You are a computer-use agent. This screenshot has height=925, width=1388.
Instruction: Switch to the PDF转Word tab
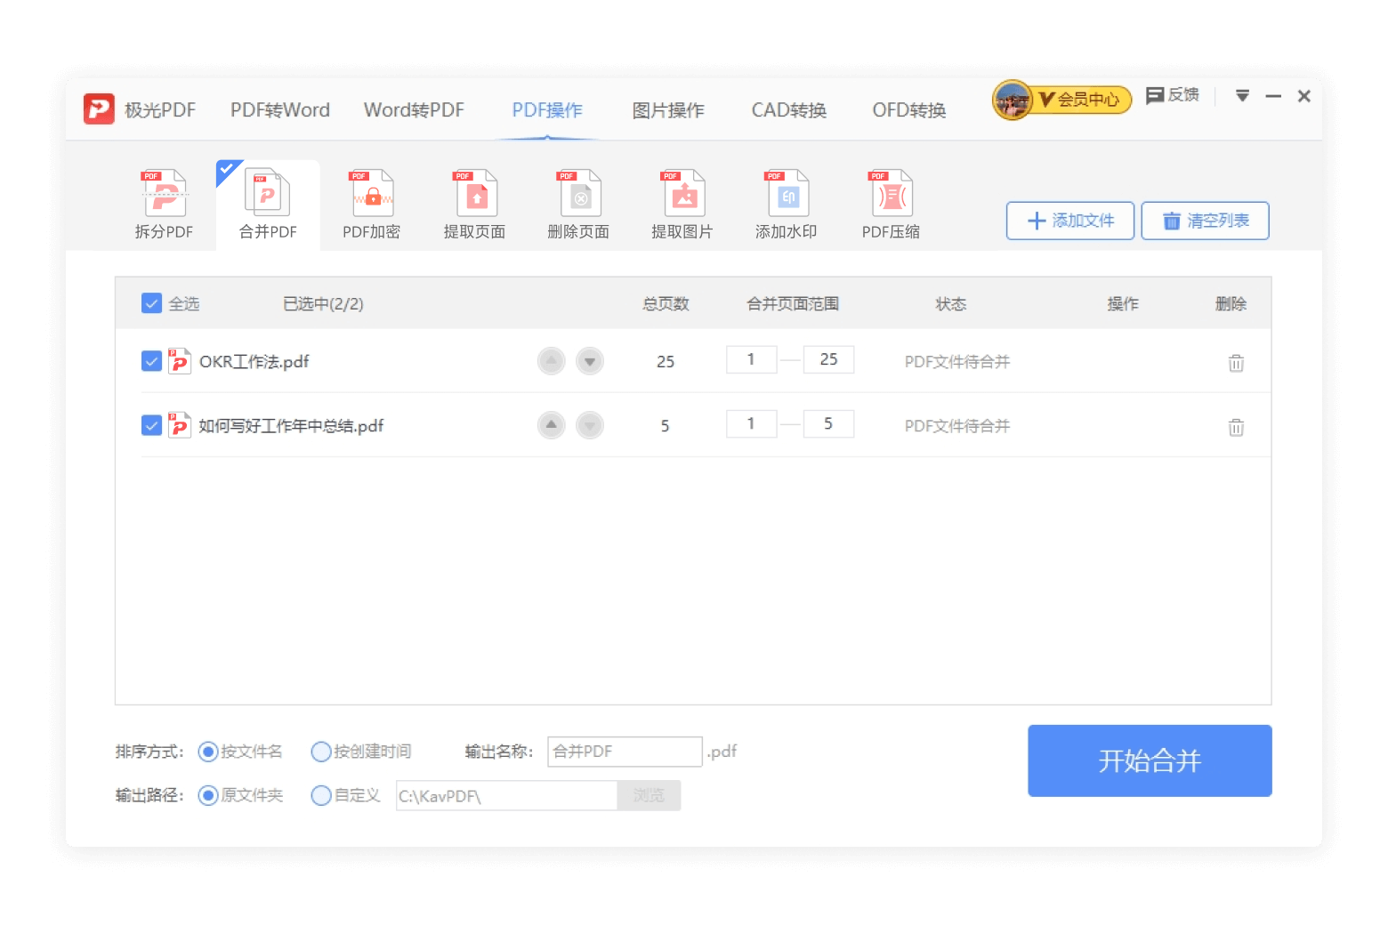pos(279,110)
